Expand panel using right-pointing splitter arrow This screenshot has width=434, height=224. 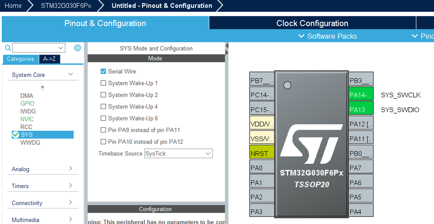pyautogui.click(x=227, y=52)
